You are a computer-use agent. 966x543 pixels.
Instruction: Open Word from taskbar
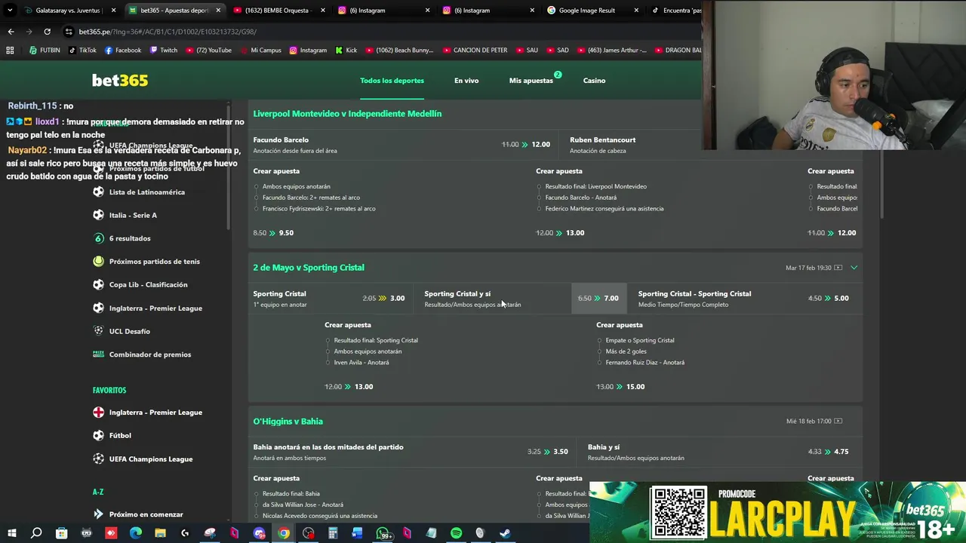(x=357, y=533)
